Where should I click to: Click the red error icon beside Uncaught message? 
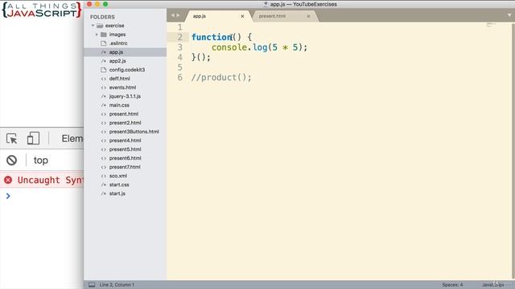(x=8, y=180)
